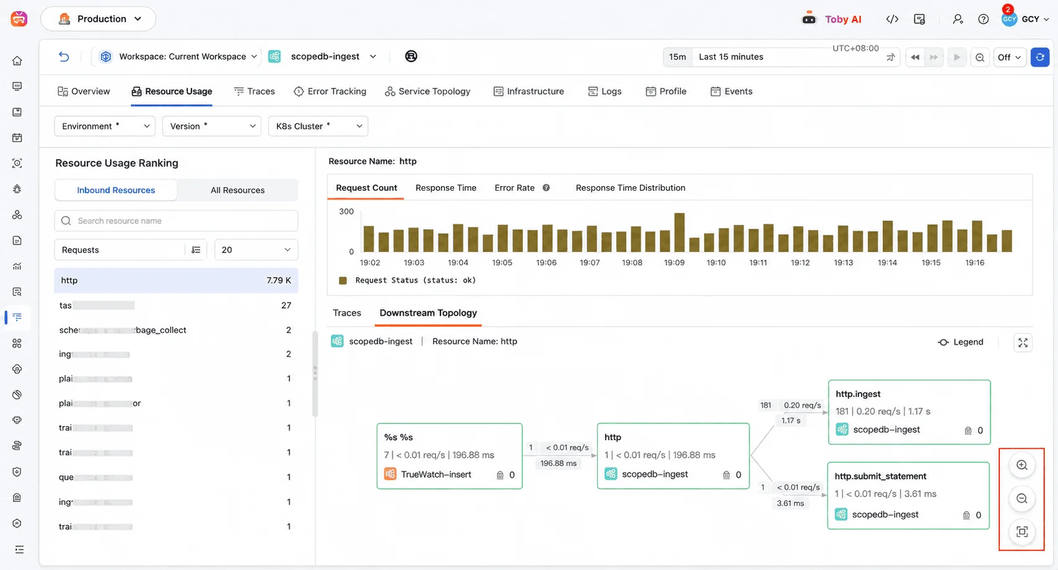Fit the topology graph to the view
This screenshot has width=1058, height=570.
tap(1022, 532)
